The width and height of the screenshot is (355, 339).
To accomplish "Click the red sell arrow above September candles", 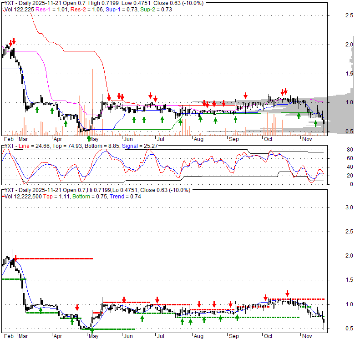I will (245, 95).
